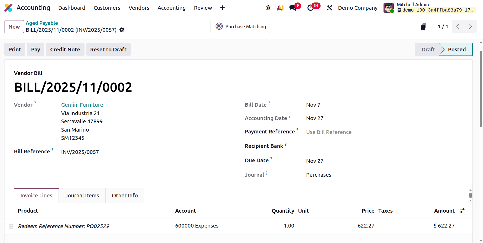Click the Credit Note button

tap(65, 50)
